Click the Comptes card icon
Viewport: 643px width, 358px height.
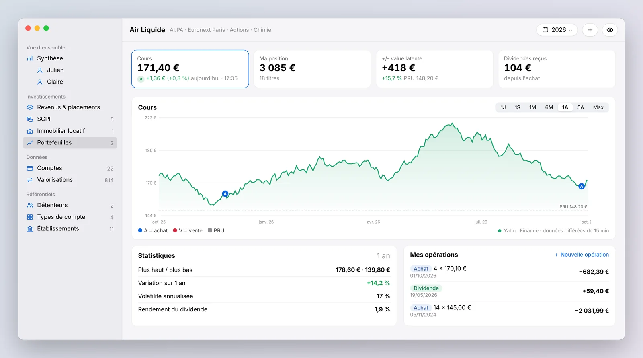coord(30,168)
